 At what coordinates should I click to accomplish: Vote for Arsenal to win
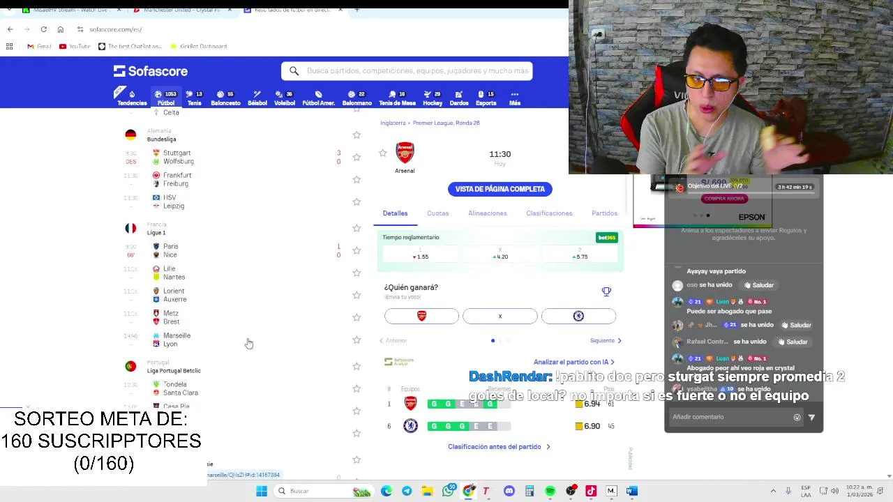421,317
